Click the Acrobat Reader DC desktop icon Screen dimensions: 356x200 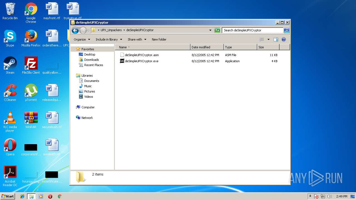tap(10, 176)
